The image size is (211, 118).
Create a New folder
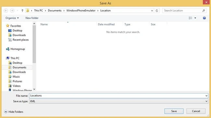[32, 18]
